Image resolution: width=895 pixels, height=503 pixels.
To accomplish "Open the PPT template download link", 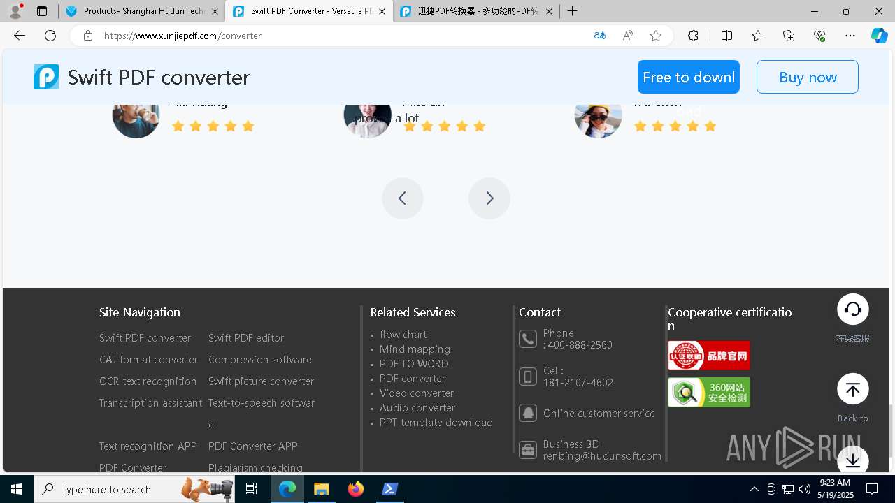I will point(436,423).
